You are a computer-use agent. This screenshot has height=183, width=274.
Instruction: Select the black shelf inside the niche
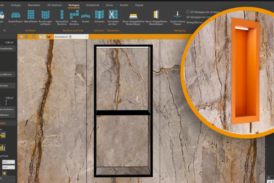[x=123, y=113]
